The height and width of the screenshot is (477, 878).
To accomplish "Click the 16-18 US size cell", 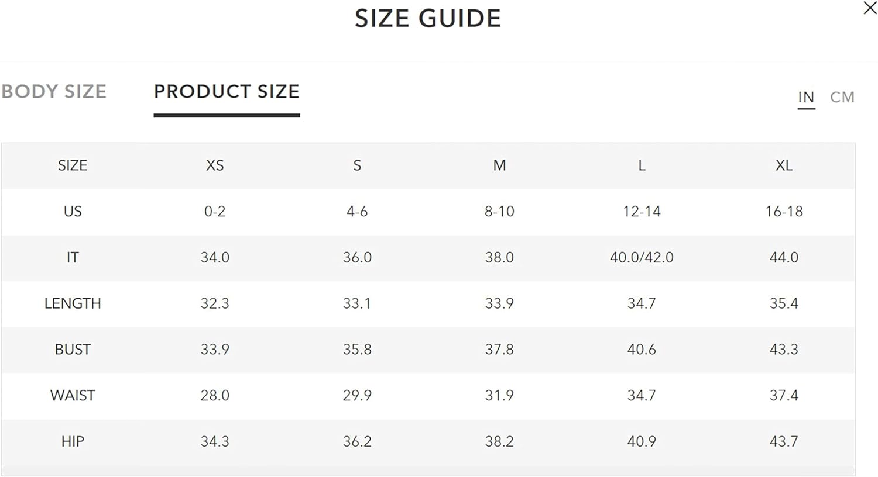I will 784,211.
